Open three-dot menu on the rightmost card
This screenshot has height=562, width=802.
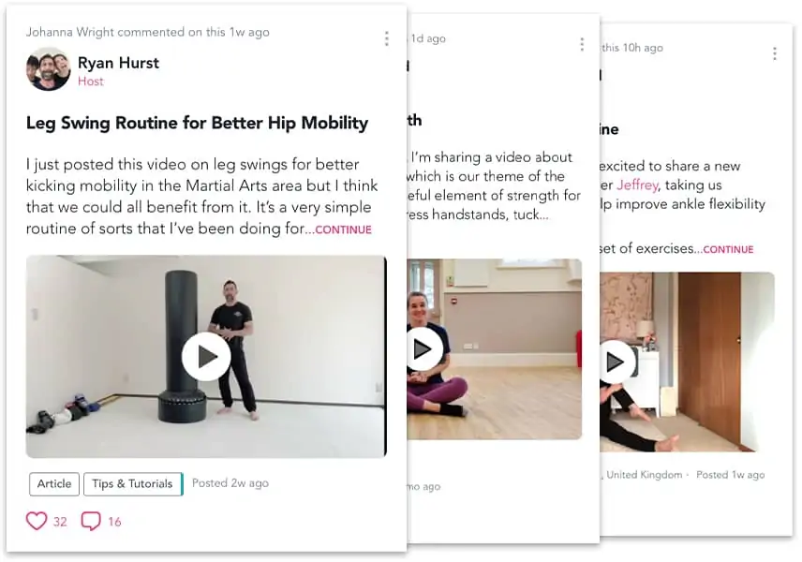[775, 53]
